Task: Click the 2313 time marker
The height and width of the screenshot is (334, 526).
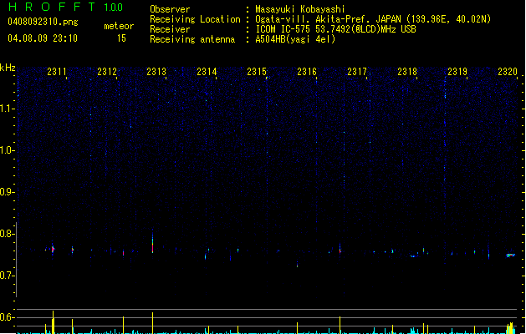Action: [x=156, y=72]
